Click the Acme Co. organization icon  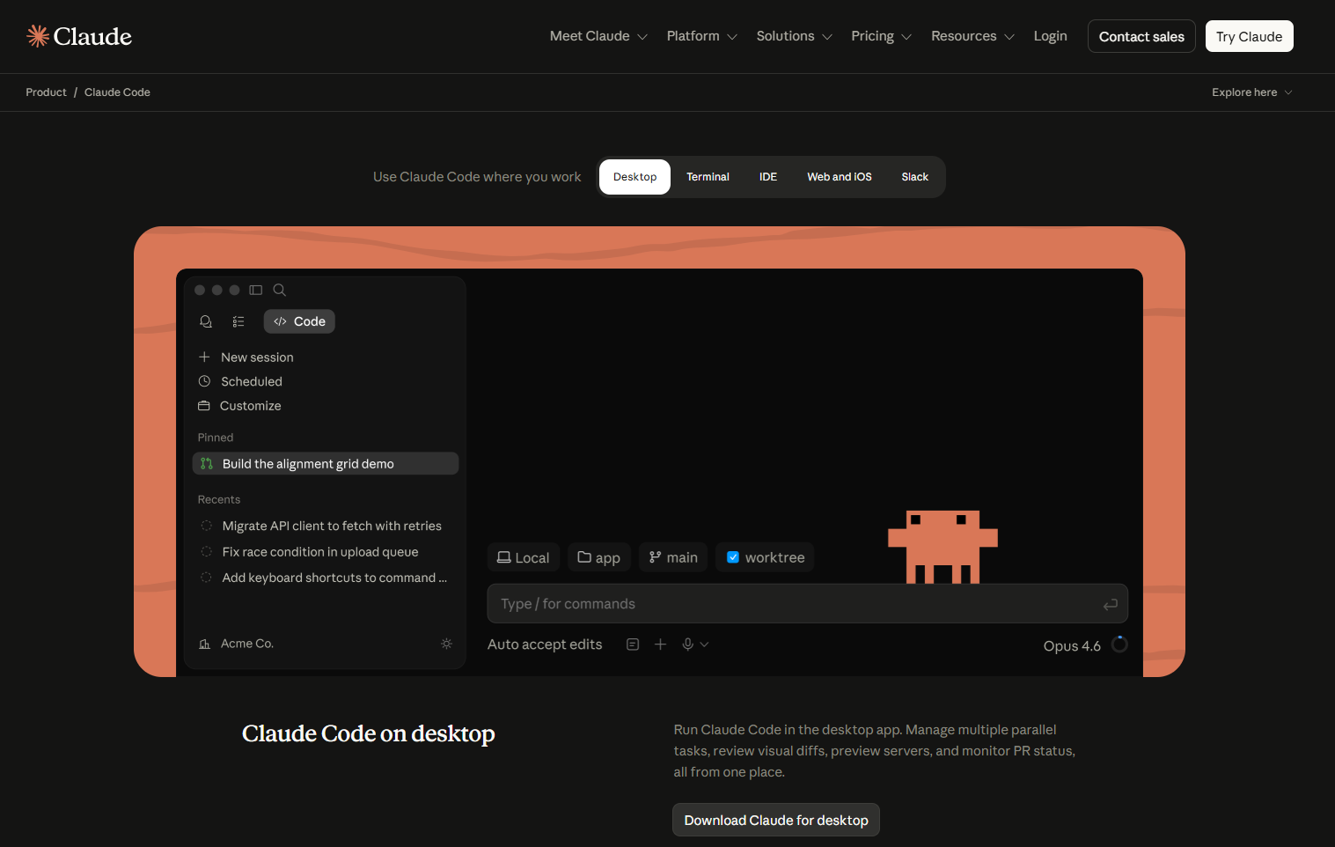204,644
